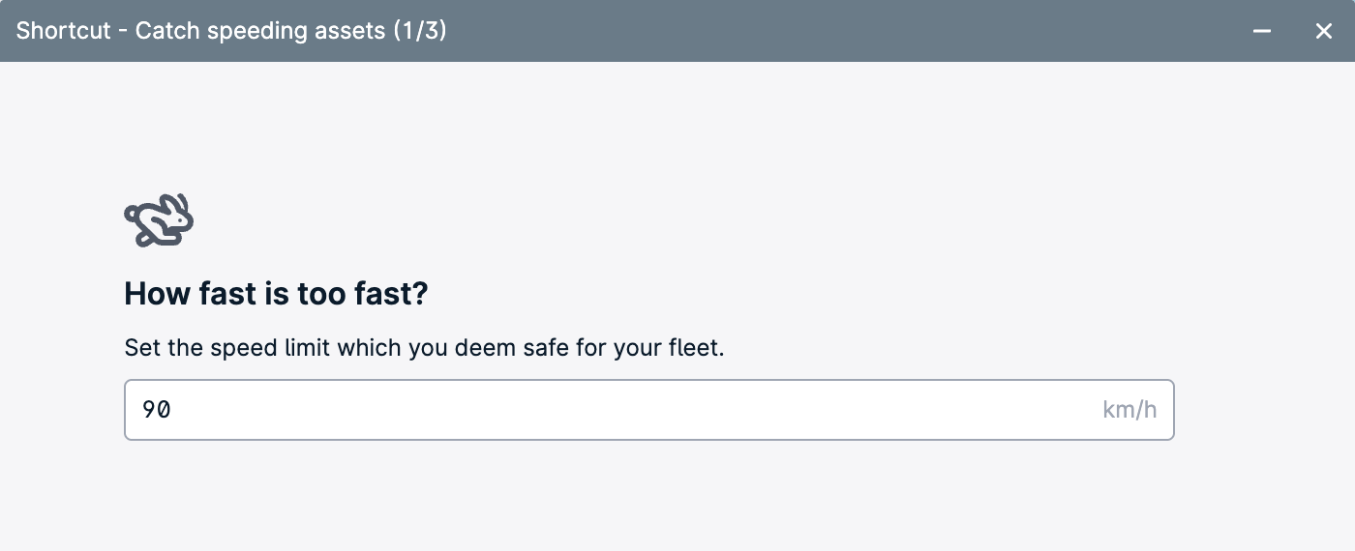Image resolution: width=1355 pixels, height=551 pixels.
Task: Close the Shortcut wizard window
Action: pyautogui.click(x=1324, y=31)
